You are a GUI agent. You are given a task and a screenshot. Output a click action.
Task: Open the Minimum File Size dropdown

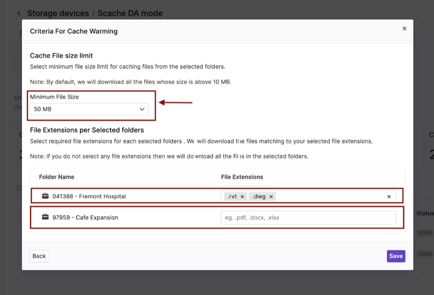89,109
